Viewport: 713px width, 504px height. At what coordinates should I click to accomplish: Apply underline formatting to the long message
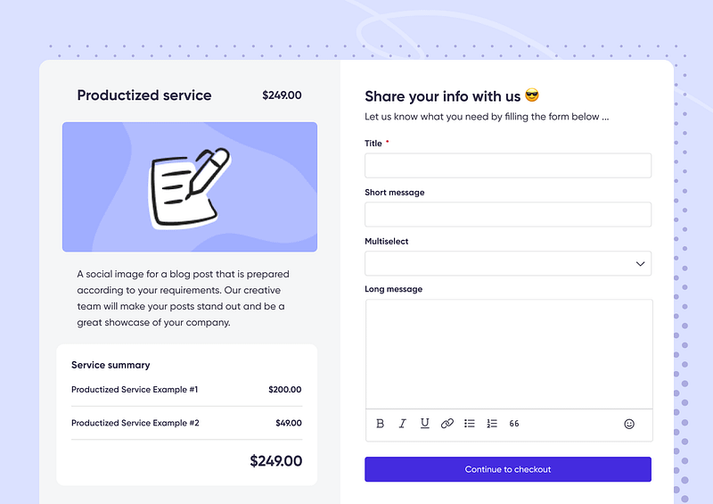pyautogui.click(x=425, y=424)
